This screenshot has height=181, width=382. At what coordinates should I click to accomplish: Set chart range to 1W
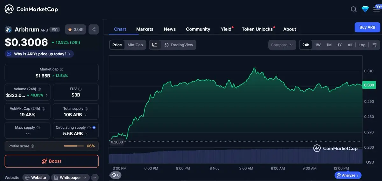click(318, 45)
